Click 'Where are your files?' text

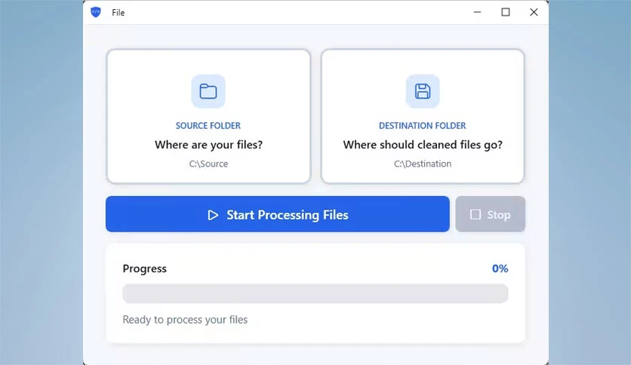click(208, 145)
